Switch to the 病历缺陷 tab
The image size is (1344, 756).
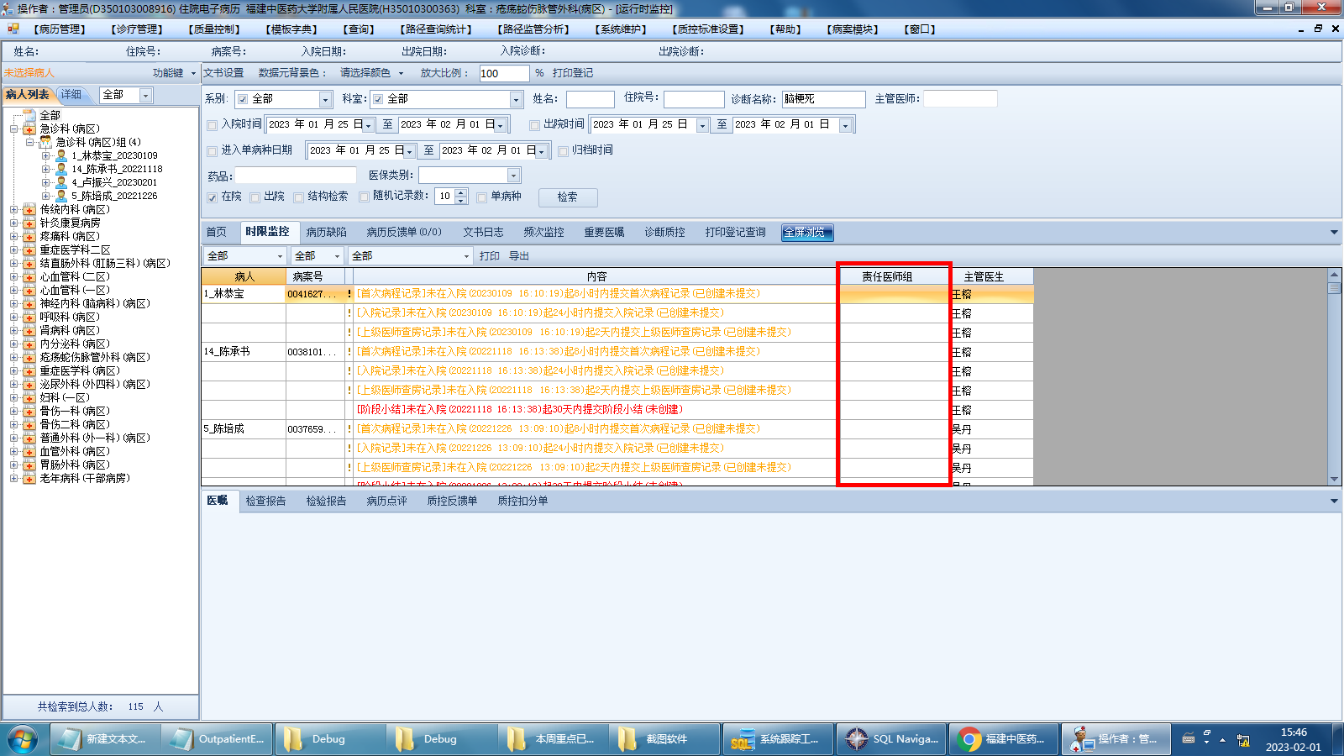coord(326,233)
